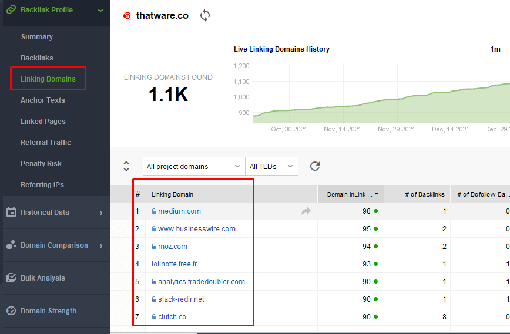Click the Live Linking Domains History title
This screenshot has height=334, width=510.
coord(281,49)
